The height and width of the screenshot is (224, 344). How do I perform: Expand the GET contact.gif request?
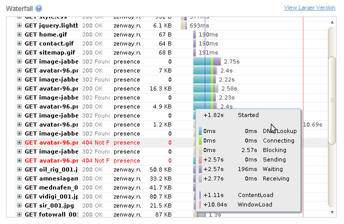20,43
